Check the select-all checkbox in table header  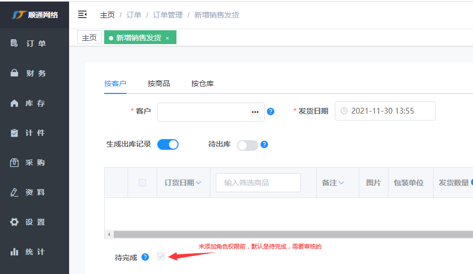tap(142, 183)
